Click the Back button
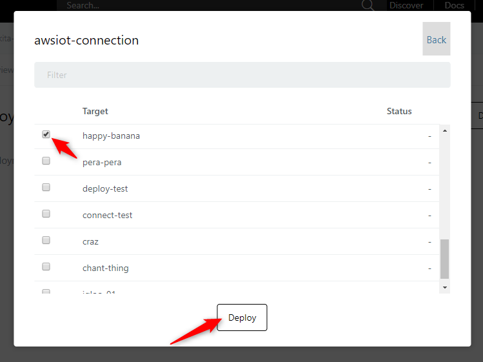483x362 pixels. pos(436,39)
